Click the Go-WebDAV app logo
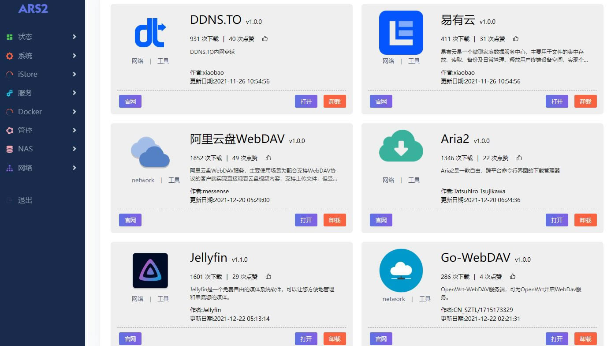This screenshot has width=611, height=346. 401,271
